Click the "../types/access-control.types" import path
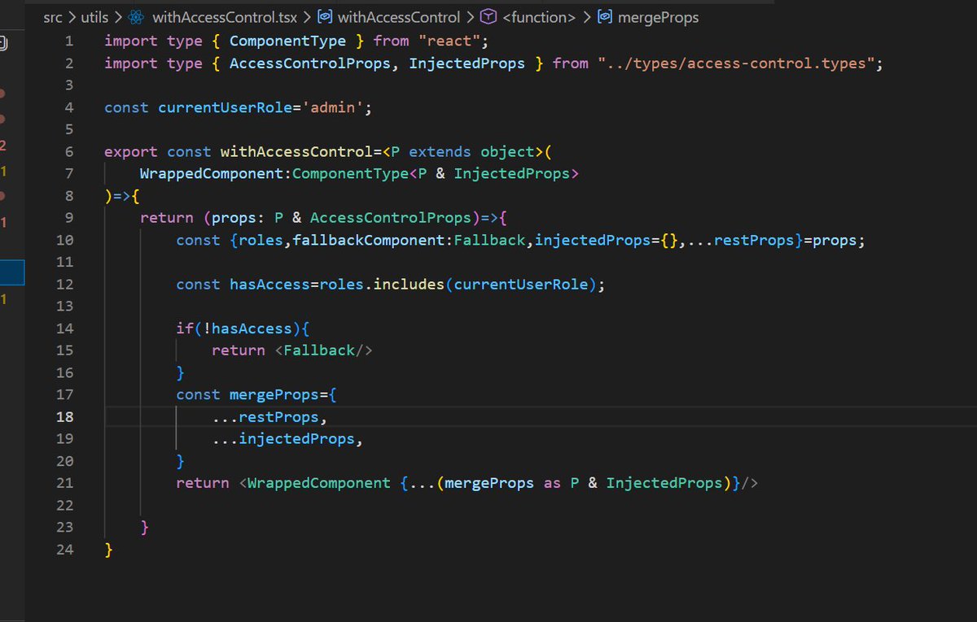The height and width of the screenshot is (622, 977). pyautogui.click(x=736, y=63)
